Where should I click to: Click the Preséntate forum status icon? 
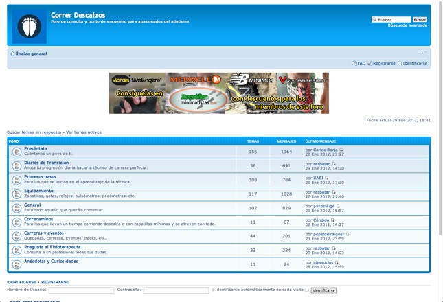click(16, 152)
